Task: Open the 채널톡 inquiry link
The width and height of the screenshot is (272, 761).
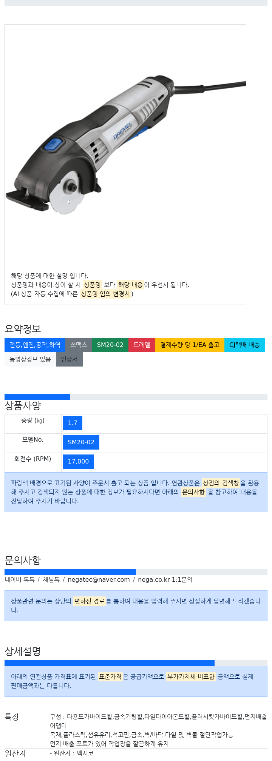Action: pyautogui.click(x=51, y=580)
